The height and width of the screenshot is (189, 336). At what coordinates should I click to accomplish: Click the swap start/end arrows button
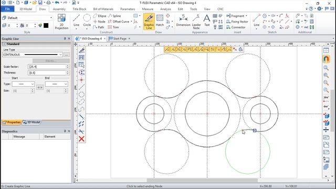(x=40, y=88)
